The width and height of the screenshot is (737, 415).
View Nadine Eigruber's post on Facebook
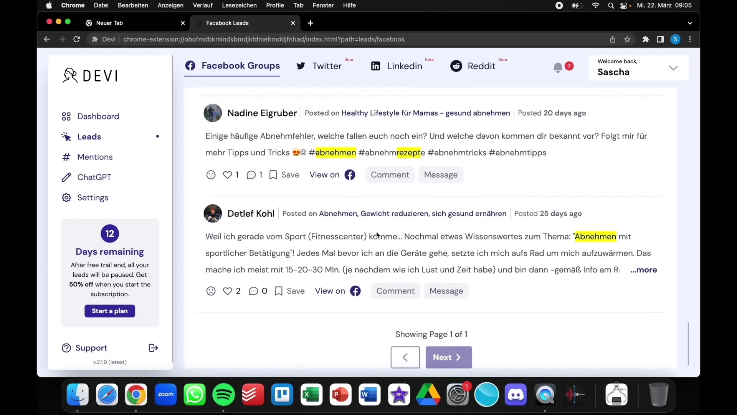pyautogui.click(x=332, y=174)
